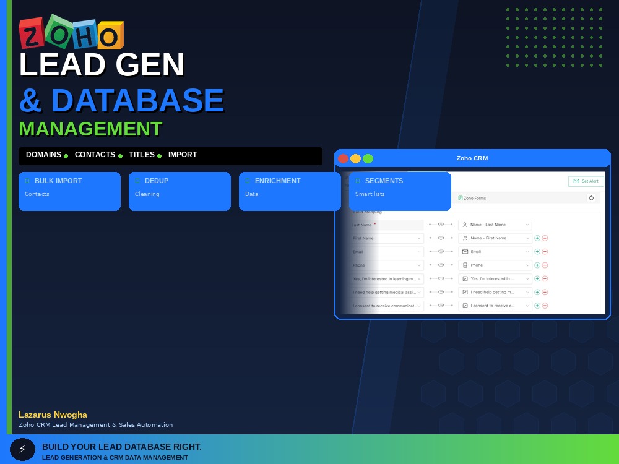Viewport: 619px width, 464px height.
Task: Click minus icon on "Yes, I'm interested" row
Action: (545, 278)
